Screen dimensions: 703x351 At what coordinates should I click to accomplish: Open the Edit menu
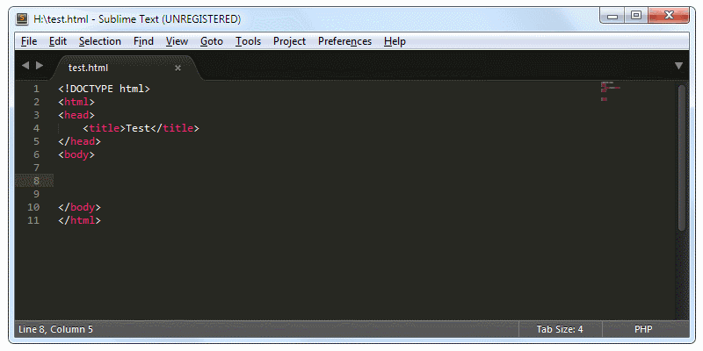[58, 41]
